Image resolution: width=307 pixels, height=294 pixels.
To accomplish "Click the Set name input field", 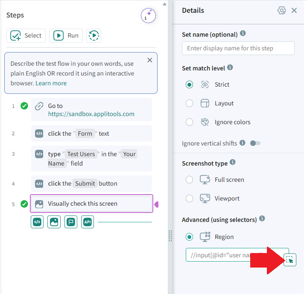I will (238, 48).
